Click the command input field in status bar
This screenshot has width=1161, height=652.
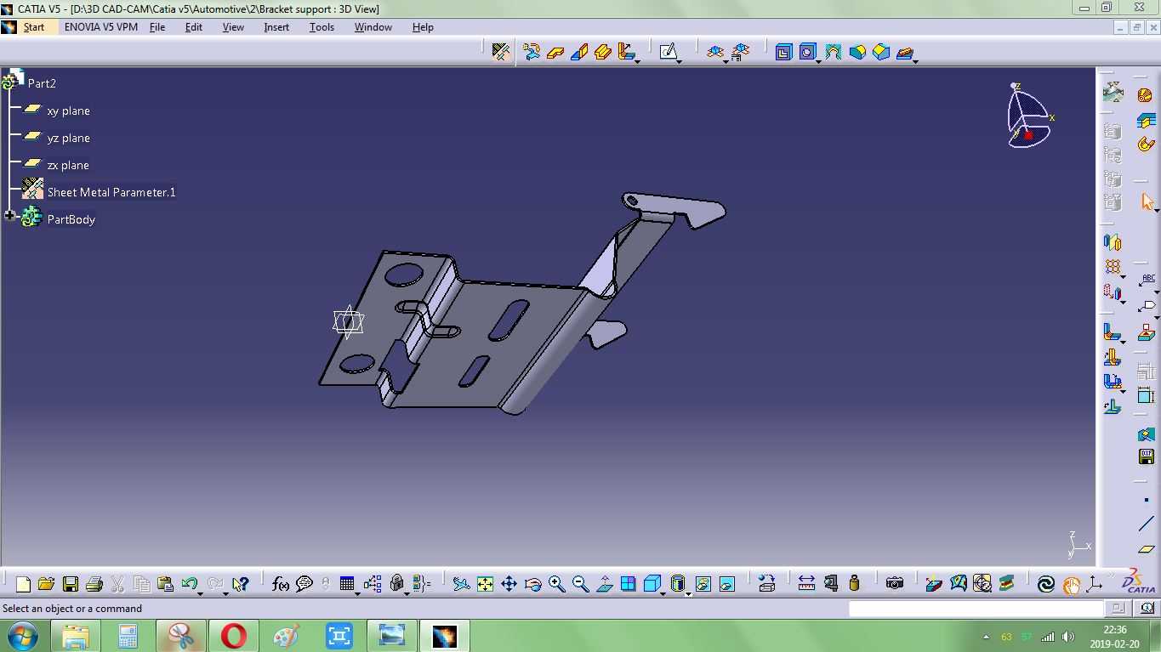976,608
